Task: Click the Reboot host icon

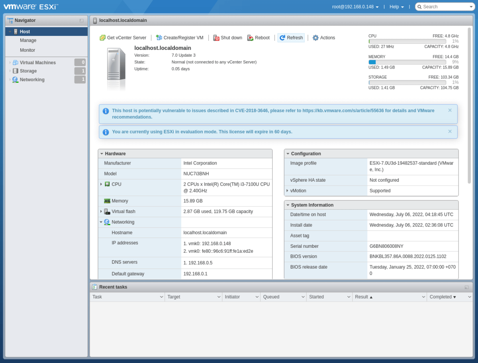Action: click(250, 38)
